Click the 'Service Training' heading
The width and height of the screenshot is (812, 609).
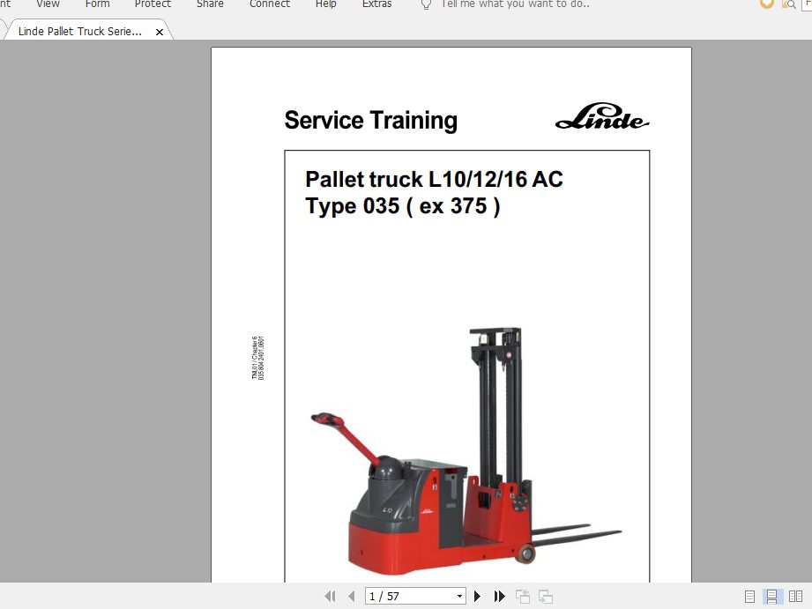point(371,120)
